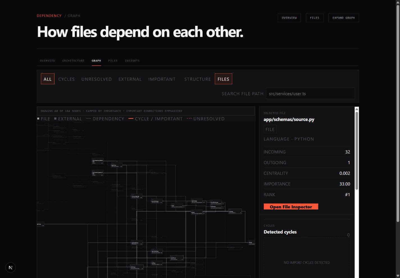Click the page title How files depend on each other
The width and height of the screenshot is (400, 278).
[140, 32]
